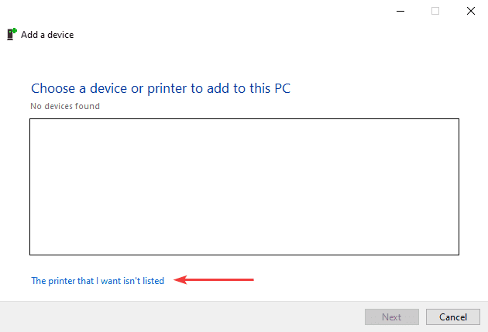Click inside the empty device list box
The image size is (488, 332).
point(244,187)
